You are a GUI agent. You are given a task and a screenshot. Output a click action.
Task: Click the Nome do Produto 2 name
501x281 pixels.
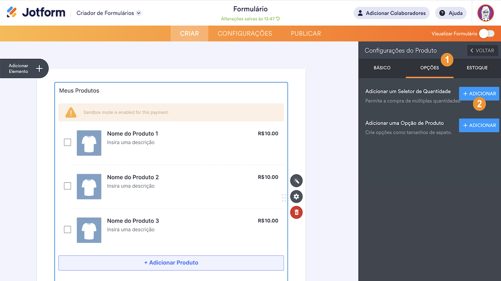(133, 177)
